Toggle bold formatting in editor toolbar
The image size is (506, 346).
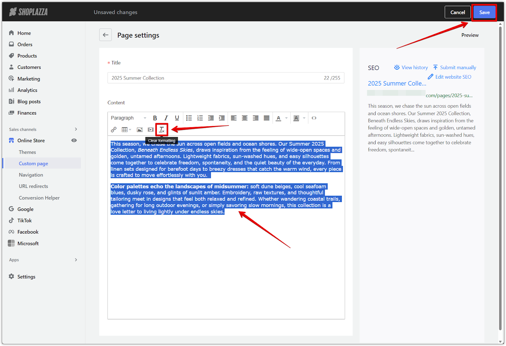click(x=155, y=118)
